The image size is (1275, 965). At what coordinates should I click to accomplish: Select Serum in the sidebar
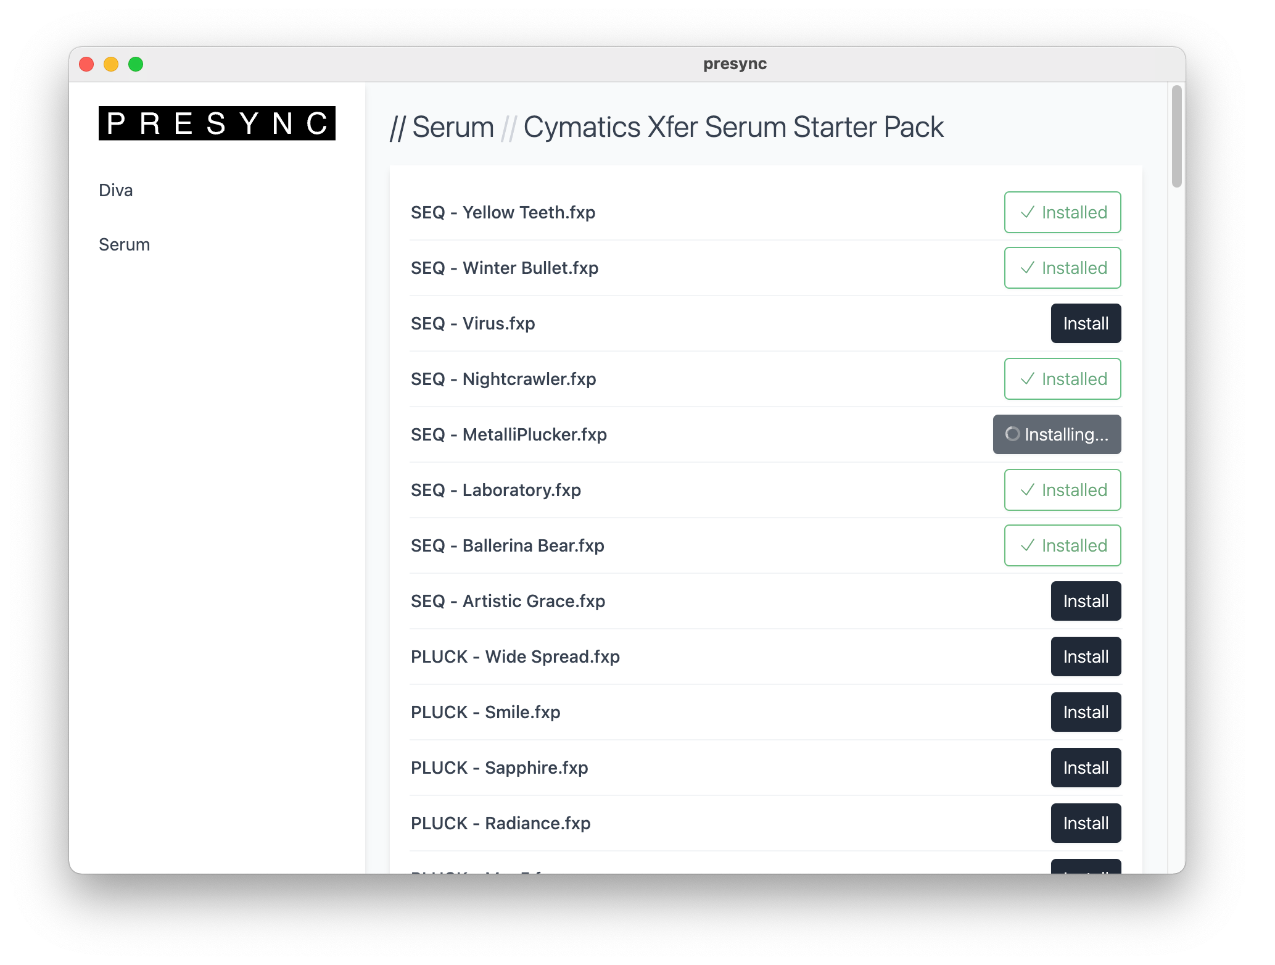pyautogui.click(x=124, y=244)
